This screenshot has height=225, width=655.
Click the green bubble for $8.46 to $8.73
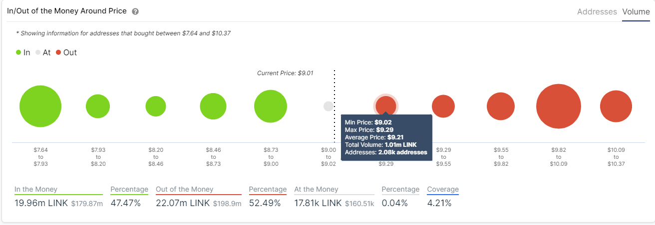click(x=213, y=106)
